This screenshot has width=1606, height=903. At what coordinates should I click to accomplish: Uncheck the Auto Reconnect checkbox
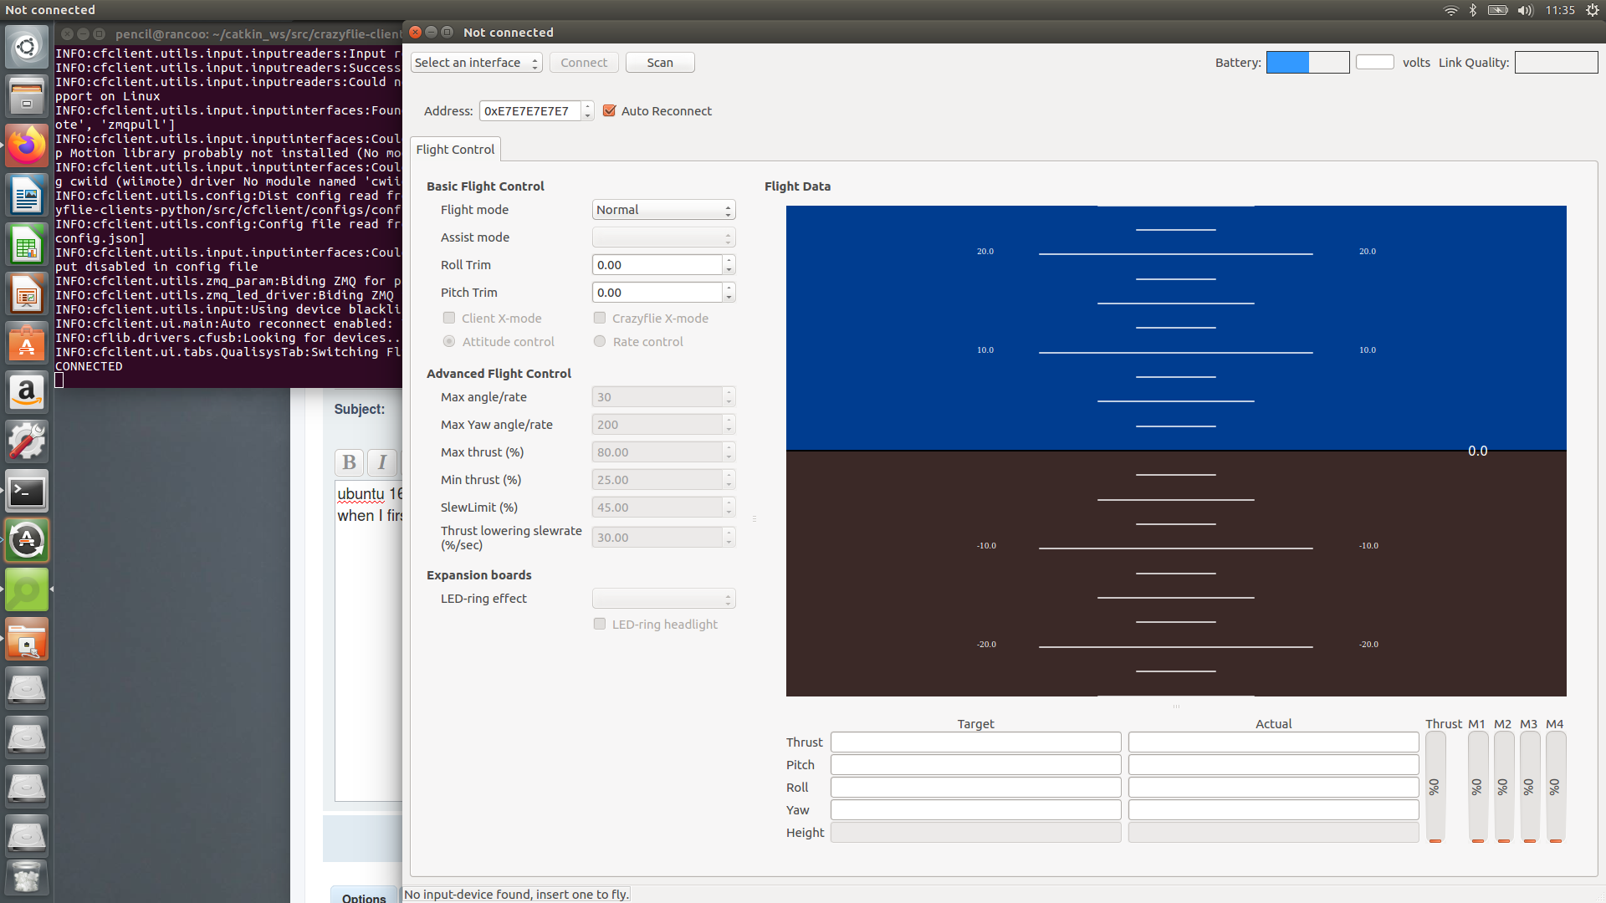(609, 111)
